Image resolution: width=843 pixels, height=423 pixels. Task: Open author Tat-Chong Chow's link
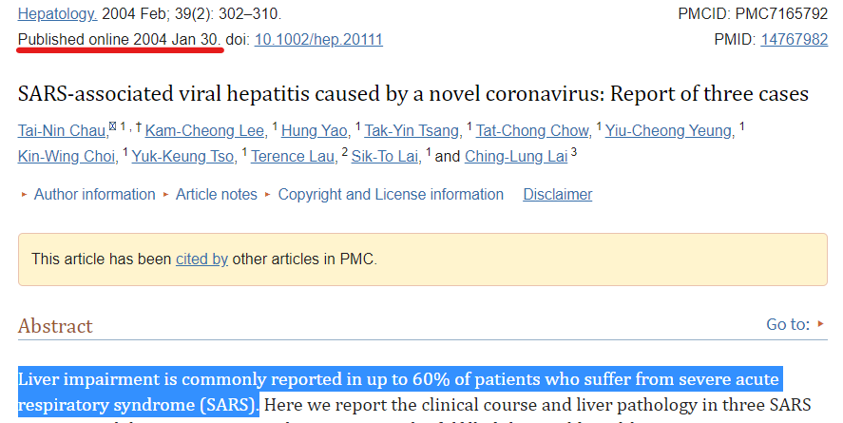pos(531,130)
